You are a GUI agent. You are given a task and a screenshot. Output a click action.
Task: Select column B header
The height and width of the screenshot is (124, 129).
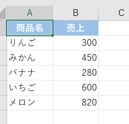tap(76, 13)
